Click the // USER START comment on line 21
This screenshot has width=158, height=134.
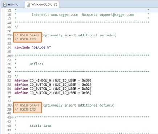(27, 35)
